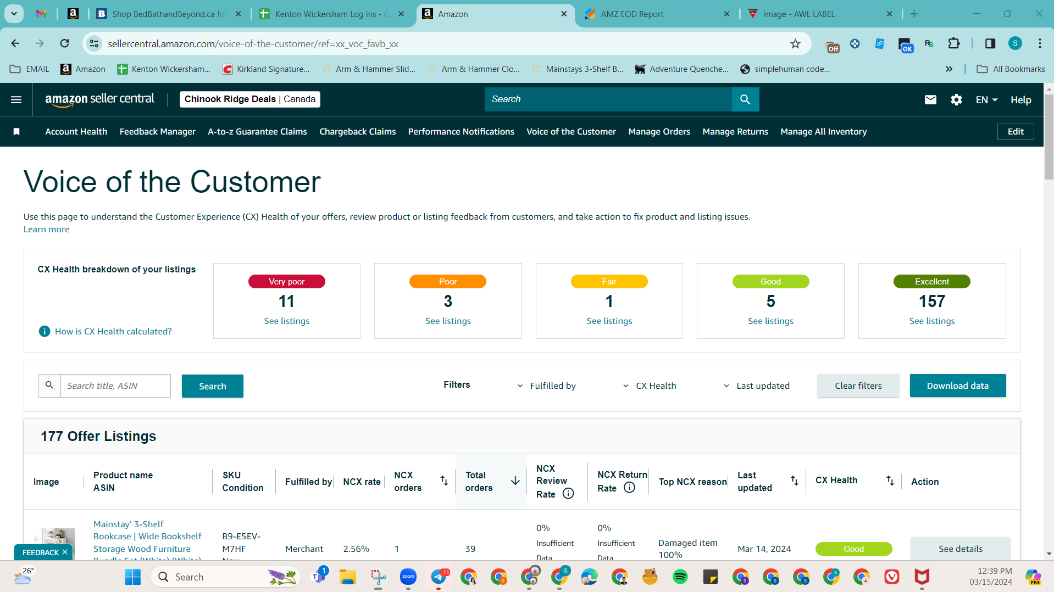Open A-to-z Guarantee Claims
Image resolution: width=1054 pixels, height=592 pixels.
pos(257,132)
